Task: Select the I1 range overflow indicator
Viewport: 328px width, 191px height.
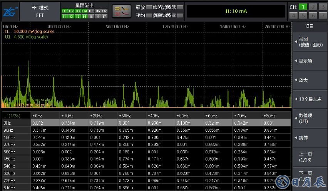Action: [x=64, y=17]
